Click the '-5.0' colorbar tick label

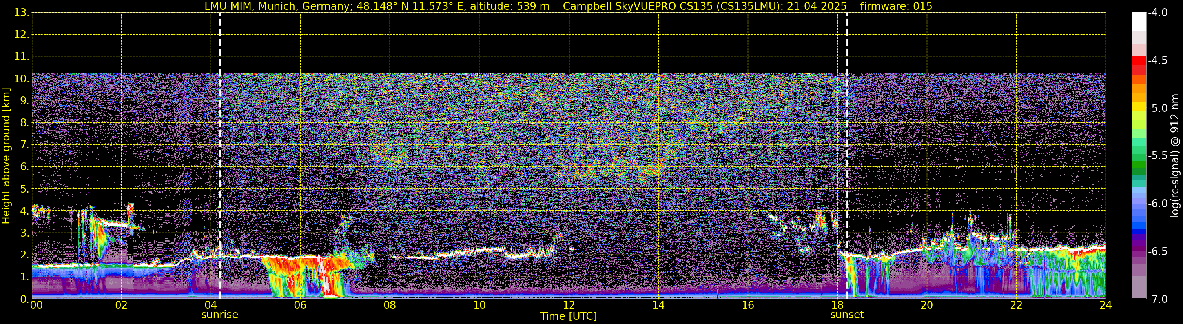tap(1157, 108)
